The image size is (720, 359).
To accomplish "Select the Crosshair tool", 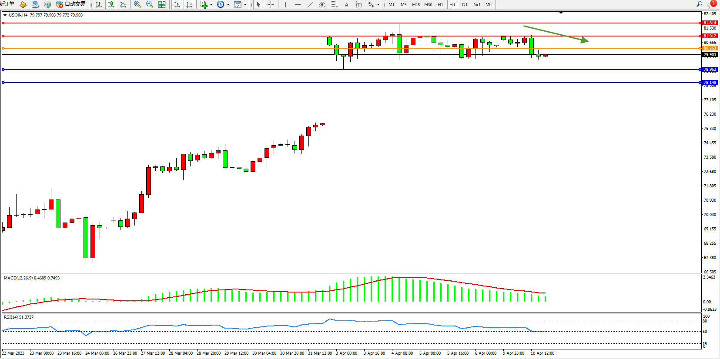I will point(271,4).
